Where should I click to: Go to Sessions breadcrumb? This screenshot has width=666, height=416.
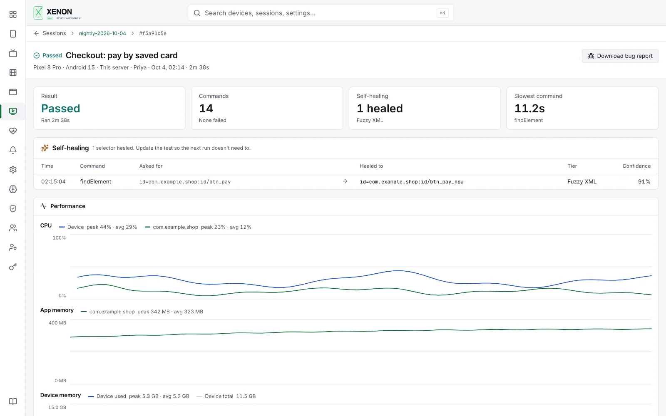(54, 33)
